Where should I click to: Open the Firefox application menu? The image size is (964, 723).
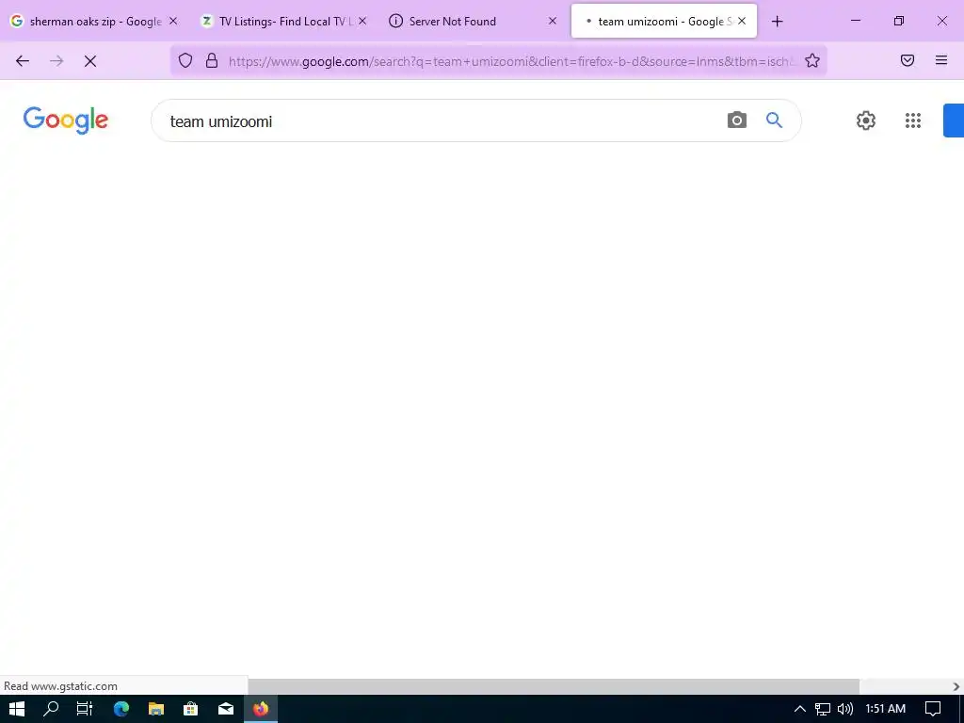click(941, 60)
